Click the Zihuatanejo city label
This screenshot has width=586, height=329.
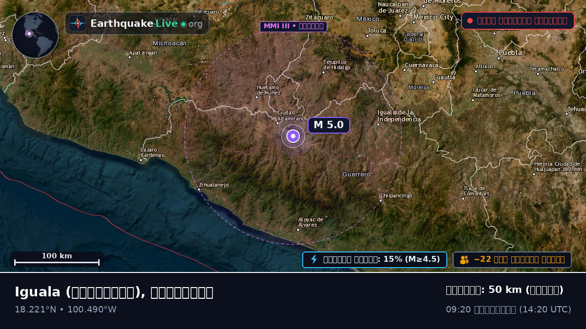point(213,185)
